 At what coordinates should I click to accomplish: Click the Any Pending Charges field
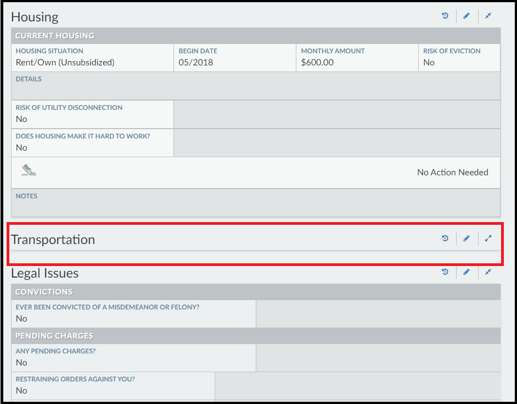(133, 357)
